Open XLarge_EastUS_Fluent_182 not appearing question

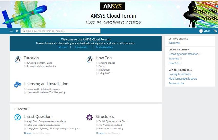(53, 129)
